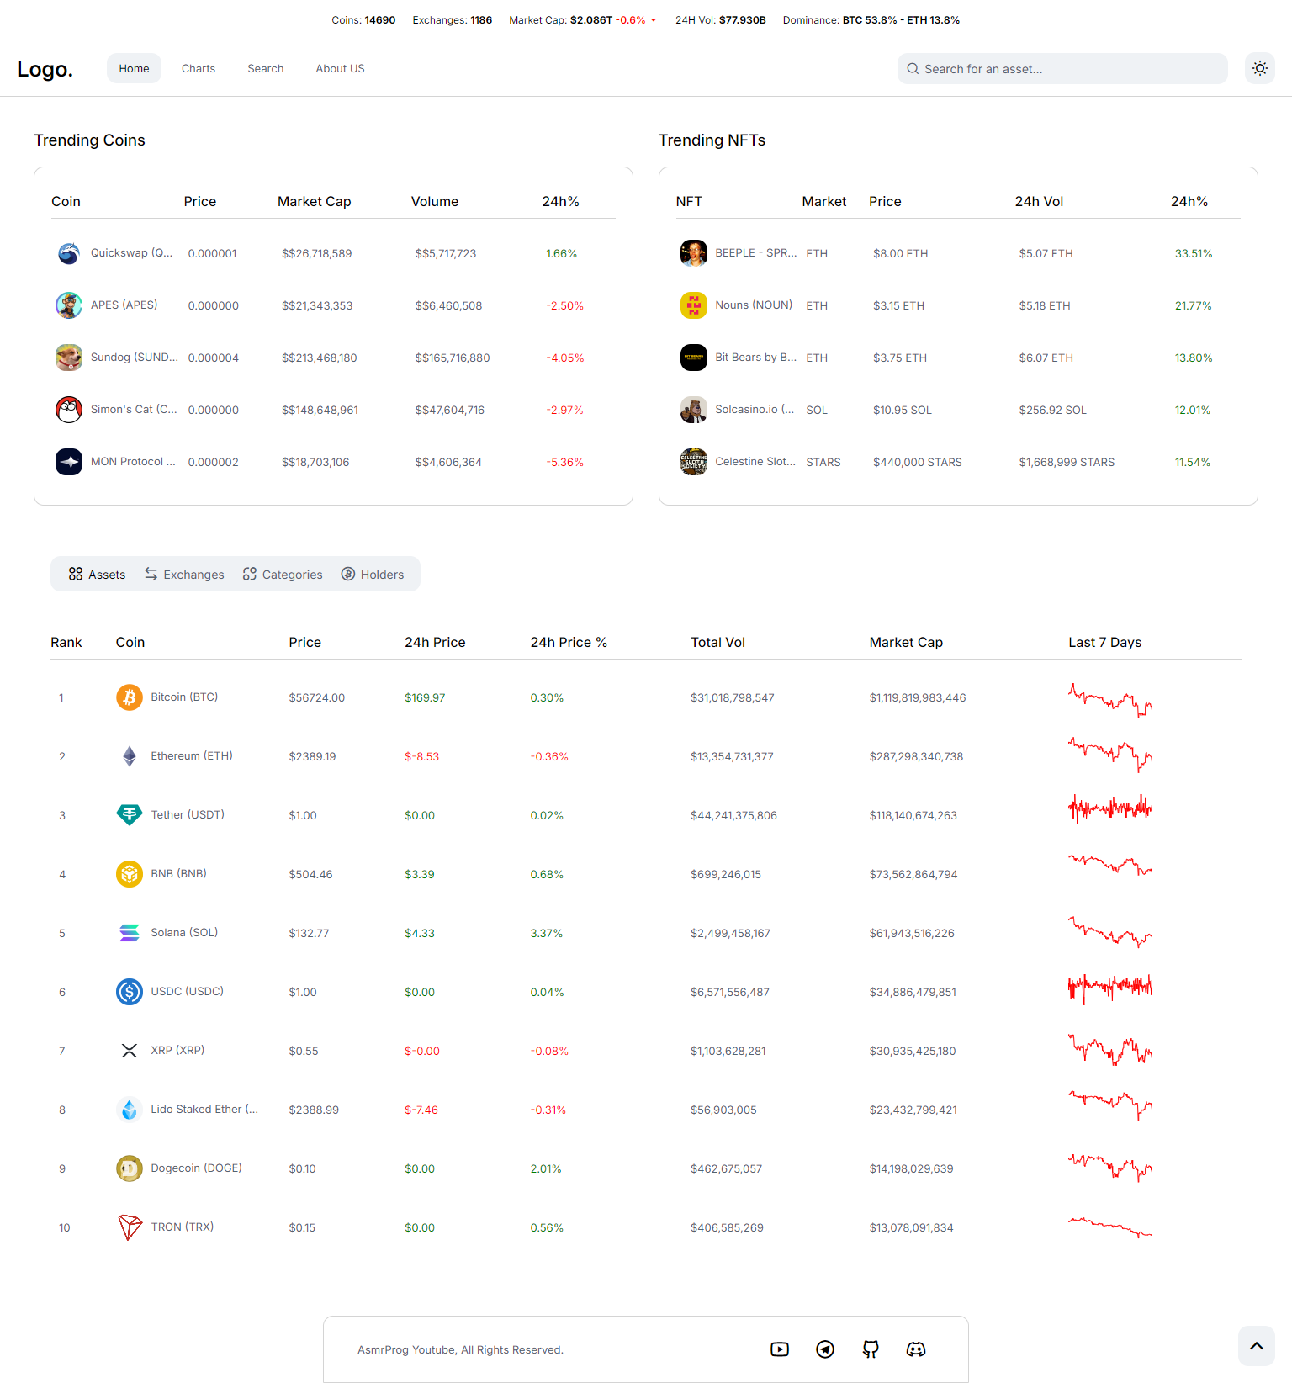Screen dimensions: 1292x1383
Task: Click the '24h Price %' column header
Action: click(569, 642)
